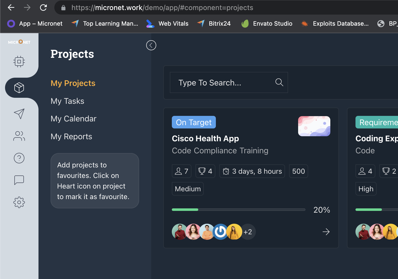Select the cube Projects icon in the sidebar
The height and width of the screenshot is (279, 398).
pos(19,88)
